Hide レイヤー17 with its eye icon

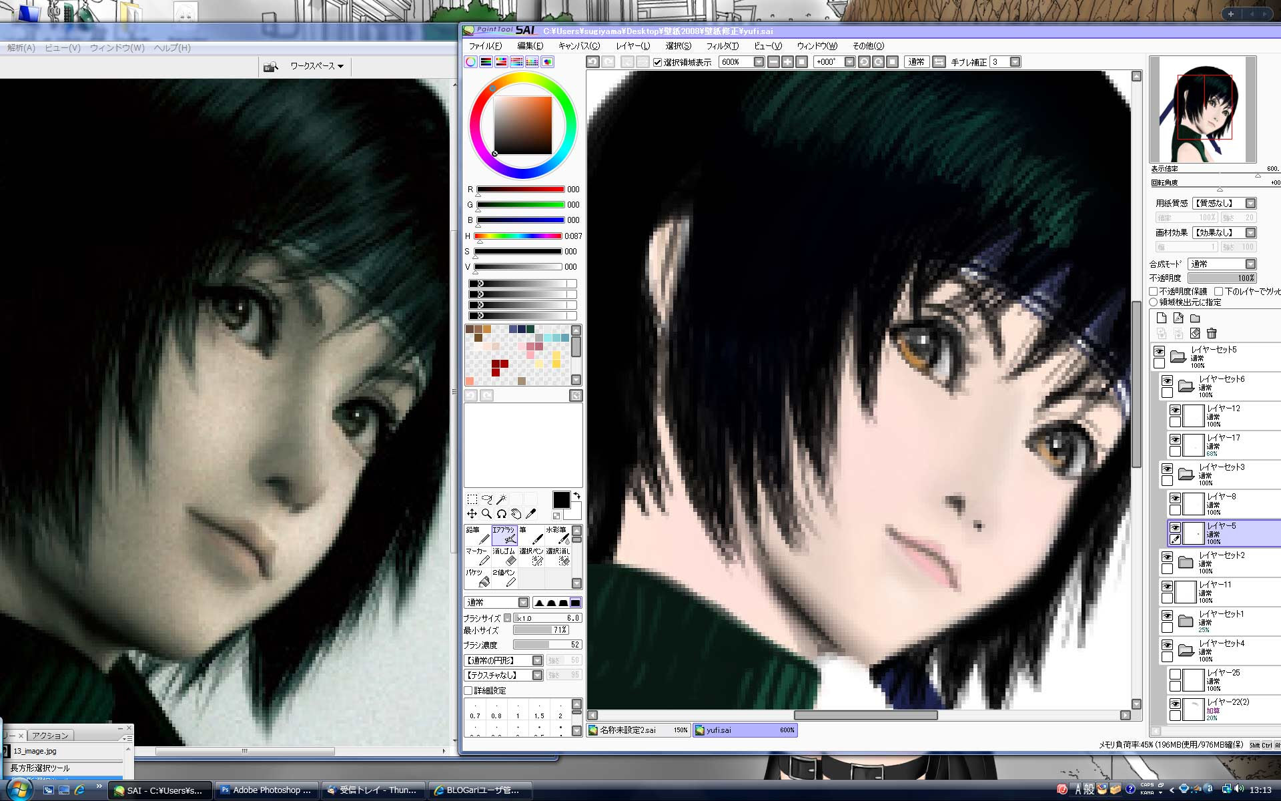[1176, 439]
